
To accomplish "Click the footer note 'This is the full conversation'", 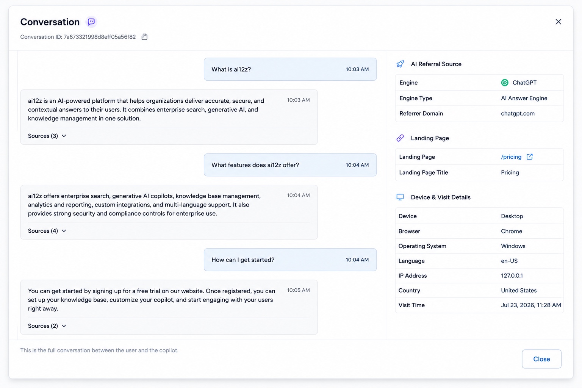I will (x=99, y=350).
